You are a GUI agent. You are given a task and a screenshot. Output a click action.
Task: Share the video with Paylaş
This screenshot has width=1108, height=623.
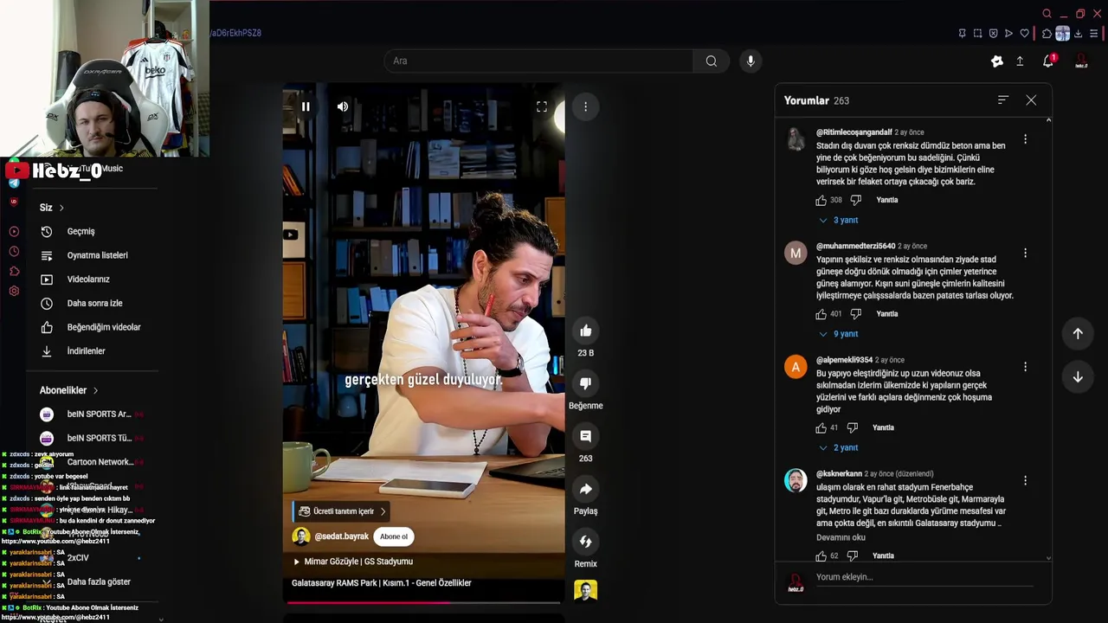(586, 489)
